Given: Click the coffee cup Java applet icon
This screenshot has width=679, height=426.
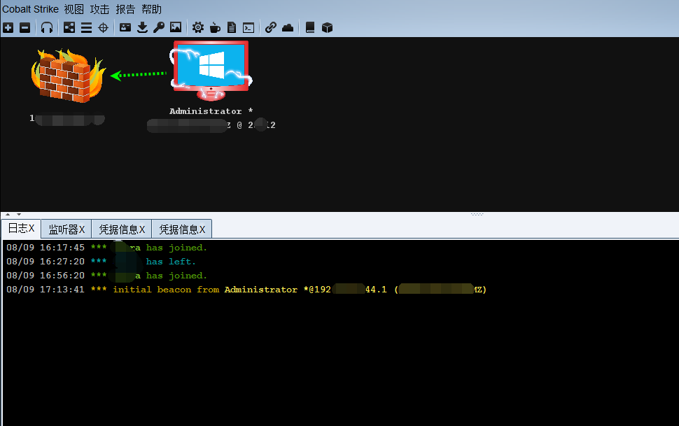Looking at the screenshot, I should pos(215,28).
